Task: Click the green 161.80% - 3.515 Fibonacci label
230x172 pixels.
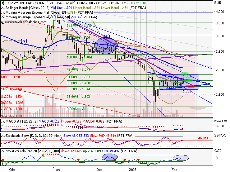Action: [79, 25]
